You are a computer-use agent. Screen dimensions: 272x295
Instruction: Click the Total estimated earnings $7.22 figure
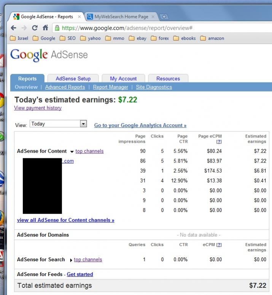258,286
